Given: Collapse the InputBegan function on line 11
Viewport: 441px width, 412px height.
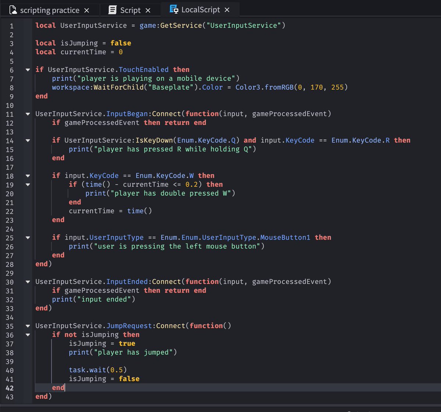Looking at the screenshot, I should 28,114.
